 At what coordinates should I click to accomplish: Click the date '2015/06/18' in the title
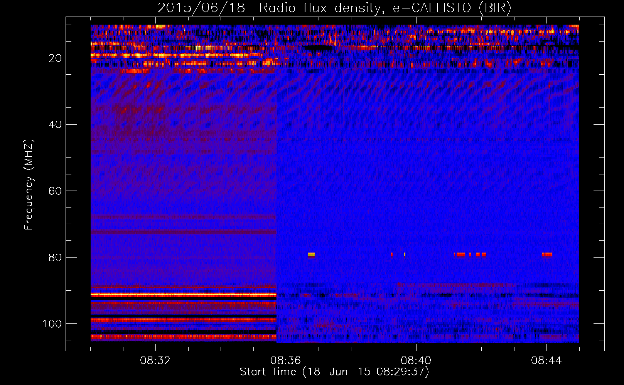coord(201,8)
